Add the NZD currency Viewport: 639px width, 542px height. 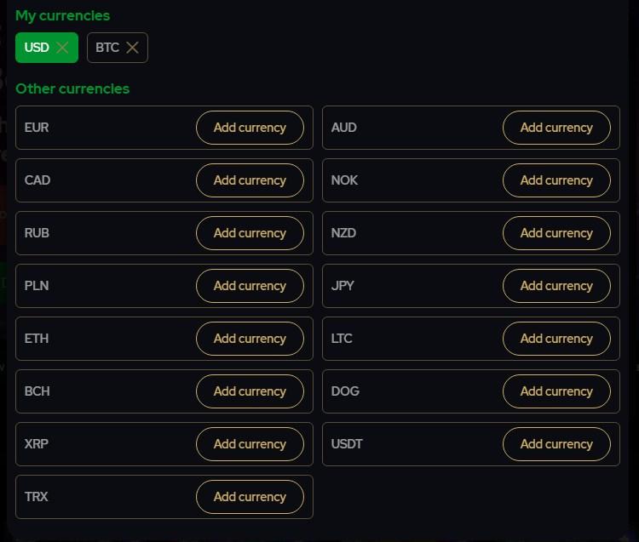(x=556, y=233)
